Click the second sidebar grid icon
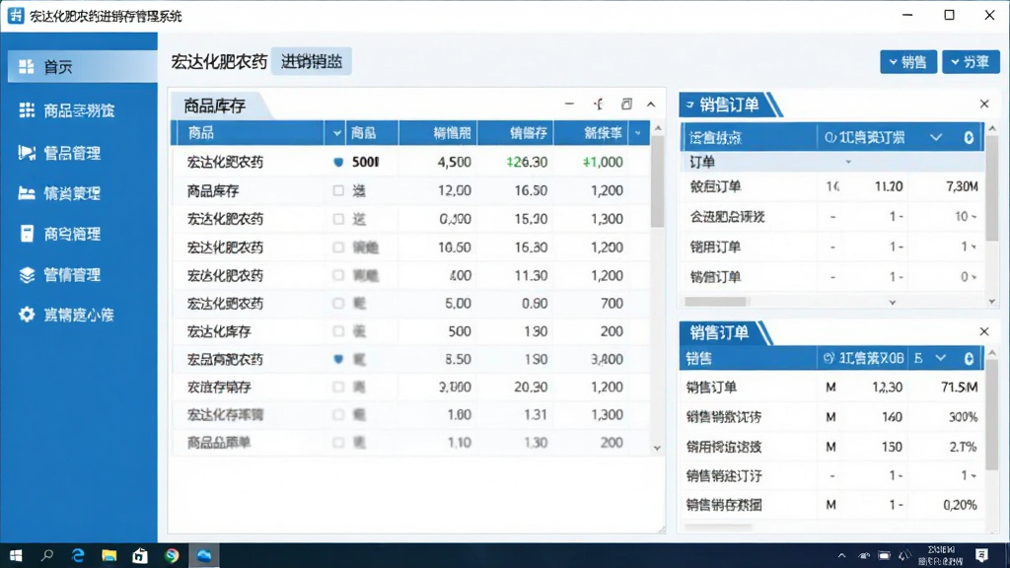The image size is (1010, 568). pyautogui.click(x=27, y=110)
